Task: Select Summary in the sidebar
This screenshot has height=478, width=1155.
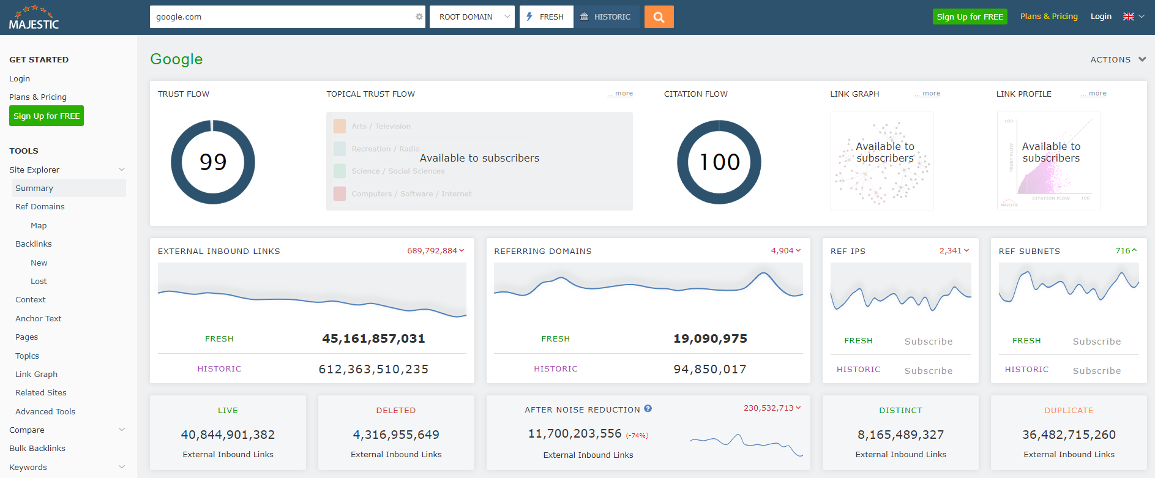Action: click(x=69, y=188)
